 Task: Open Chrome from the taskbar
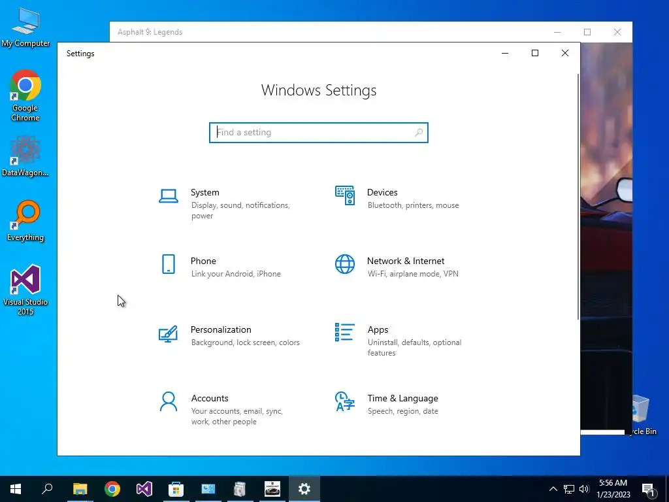[112, 489]
